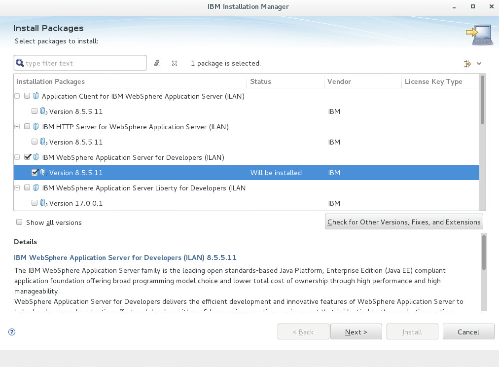Click Details heading 'IBM WebSphere Application Server for Developers (ILAN) 8.5.5.11'

point(125,257)
